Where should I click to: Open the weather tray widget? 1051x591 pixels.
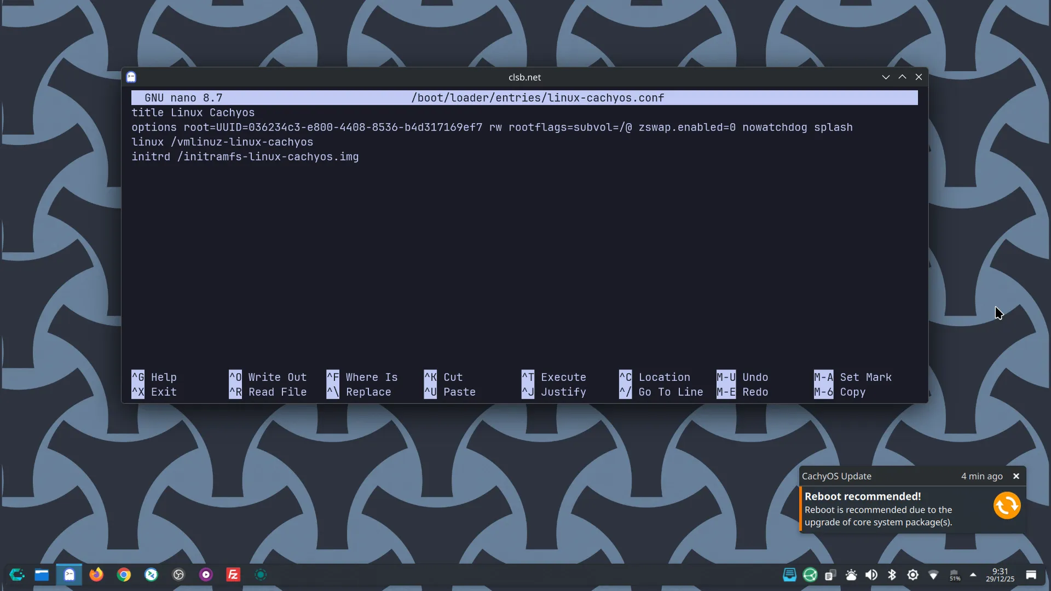tap(851, 575)
